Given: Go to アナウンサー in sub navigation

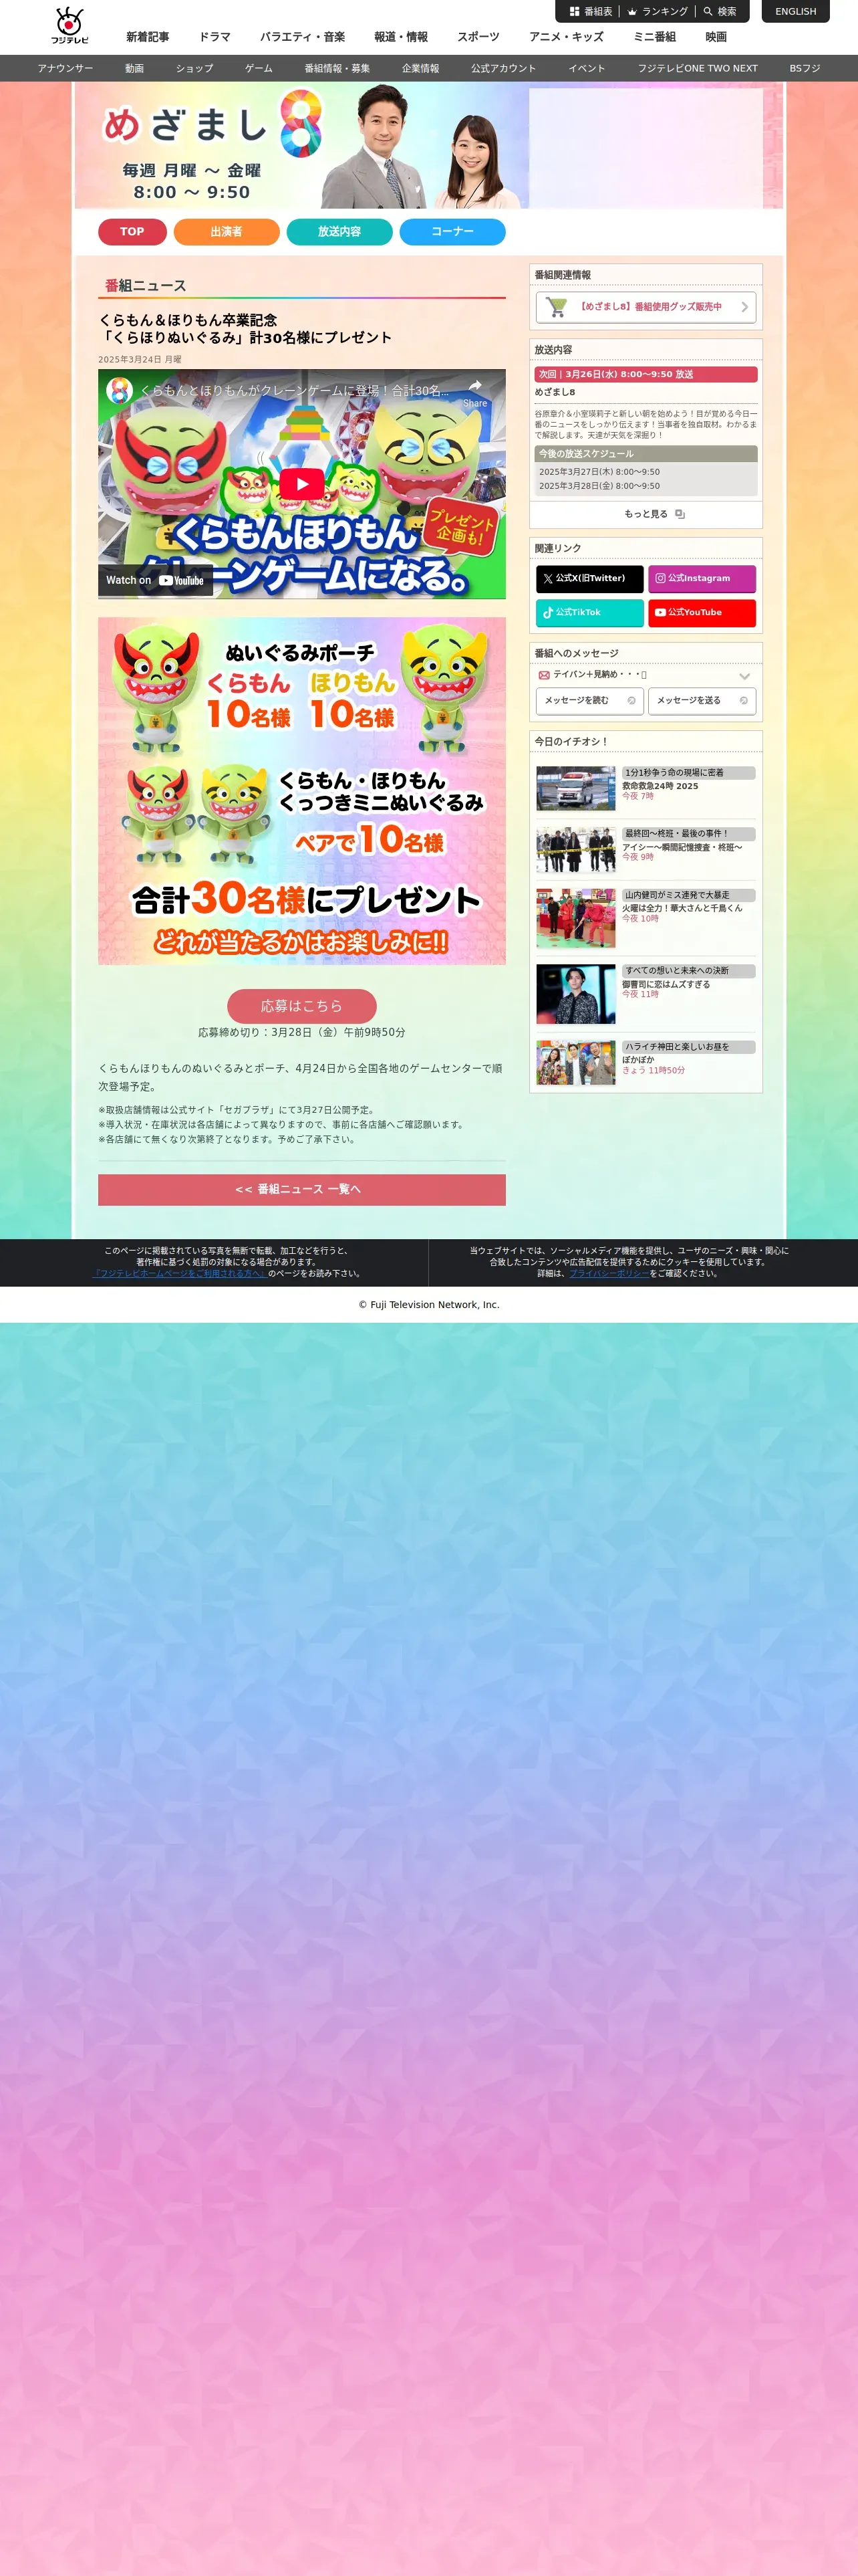Looking at the screenshot, I should tap(65, 69).
